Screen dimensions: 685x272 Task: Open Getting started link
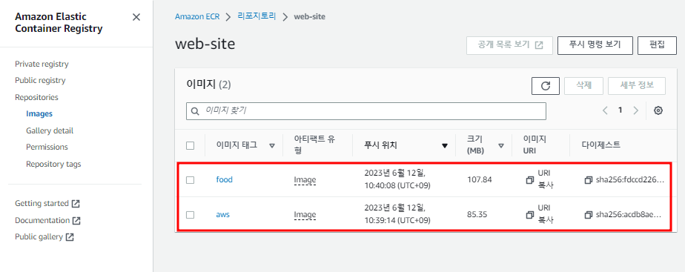tap(42, 204)
